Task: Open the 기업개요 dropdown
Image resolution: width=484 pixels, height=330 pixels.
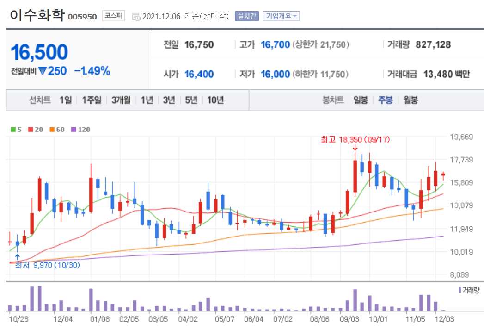Action: point(281,16)
